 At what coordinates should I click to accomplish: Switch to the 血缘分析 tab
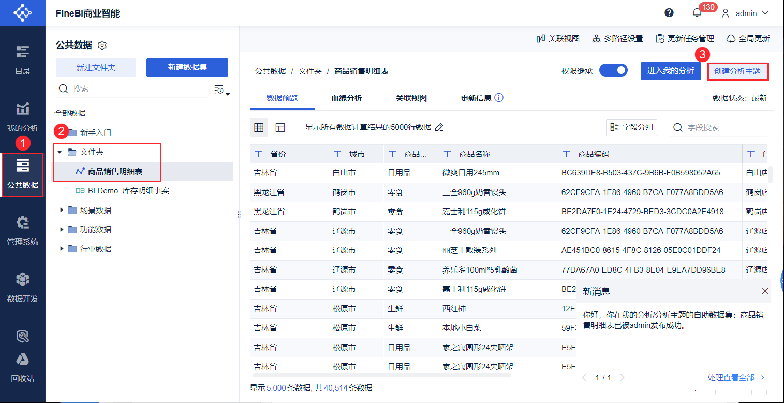tap(346, 98)
